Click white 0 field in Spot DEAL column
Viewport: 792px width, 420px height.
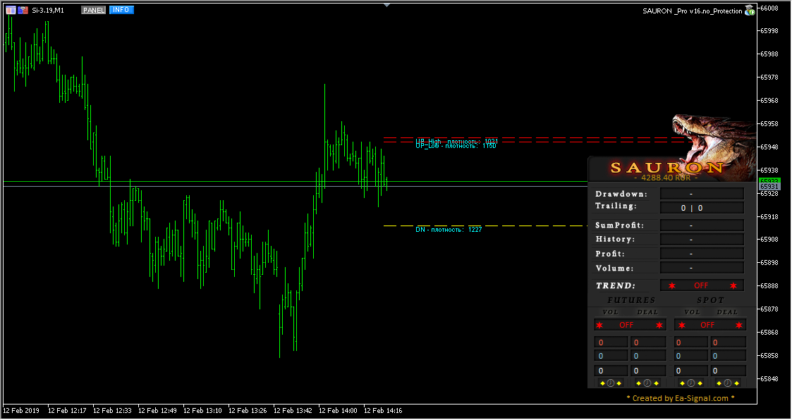tap(729, 371)
